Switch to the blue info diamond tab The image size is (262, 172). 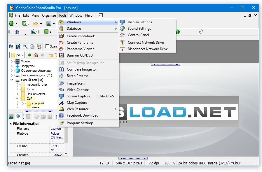click(18, 116)
